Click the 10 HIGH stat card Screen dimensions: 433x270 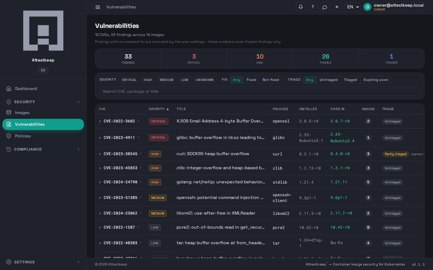pos(260,58)
